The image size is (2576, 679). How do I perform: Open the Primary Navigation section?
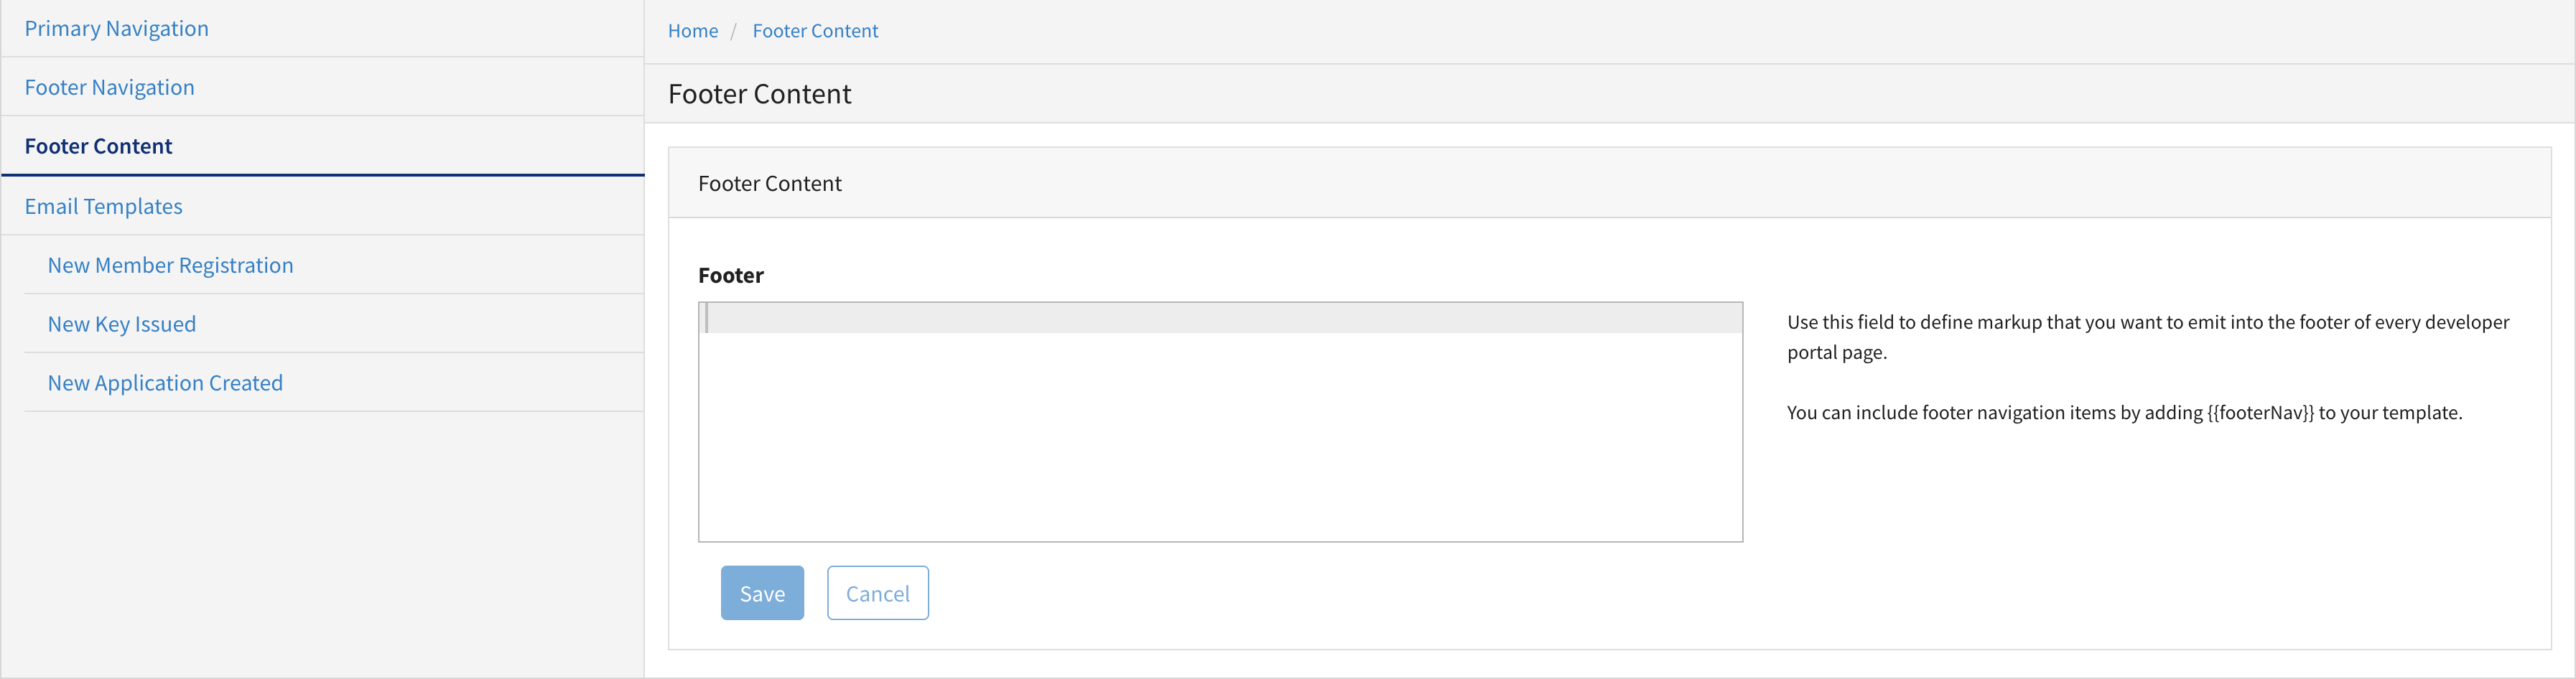coord(116,28)
